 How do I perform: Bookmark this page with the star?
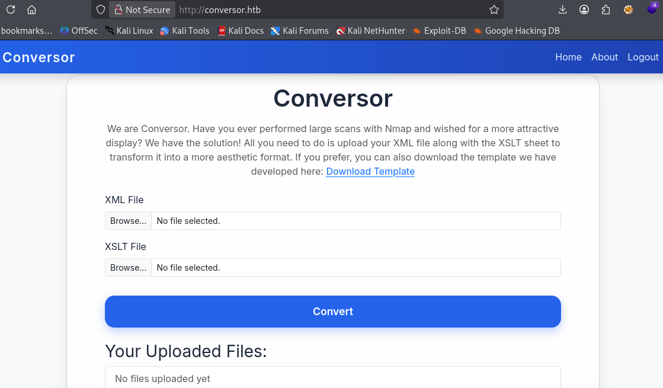pyautogui.click(x=493, y=9)
